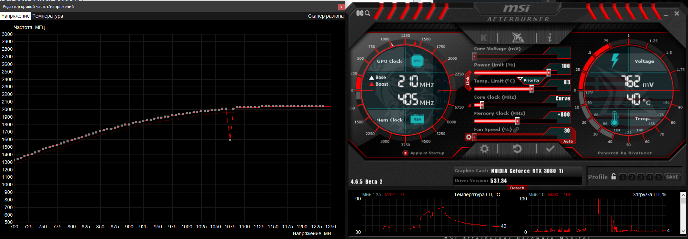The height and width of the screenshot is (239, 688).
Task: Open Afterburner settings gear icon
Action: [484, 149]
